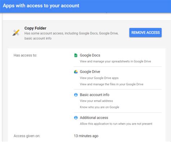The image size is (171, 142).
Task: Click 'Allow this application to run' text
Action: point(116,124)
